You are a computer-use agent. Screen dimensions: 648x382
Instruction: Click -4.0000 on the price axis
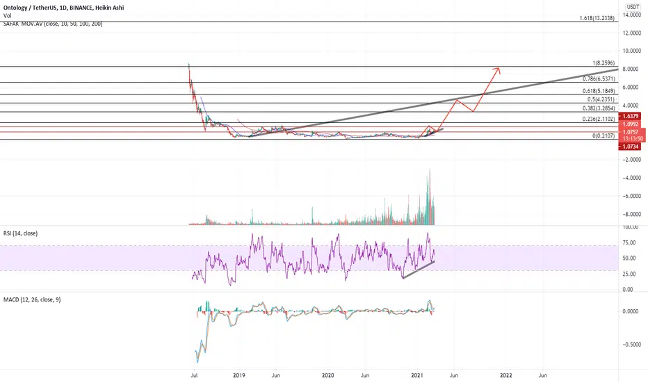pyautogui.click(x=632, y=178)
